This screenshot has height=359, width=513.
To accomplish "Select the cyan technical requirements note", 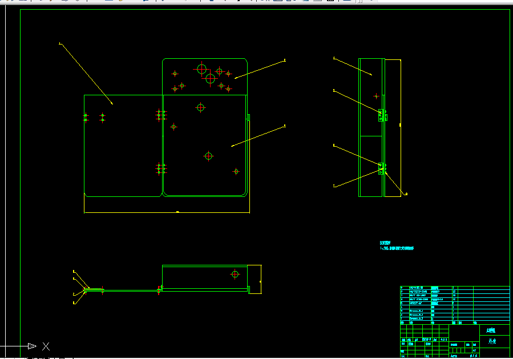I will (397, 246).
